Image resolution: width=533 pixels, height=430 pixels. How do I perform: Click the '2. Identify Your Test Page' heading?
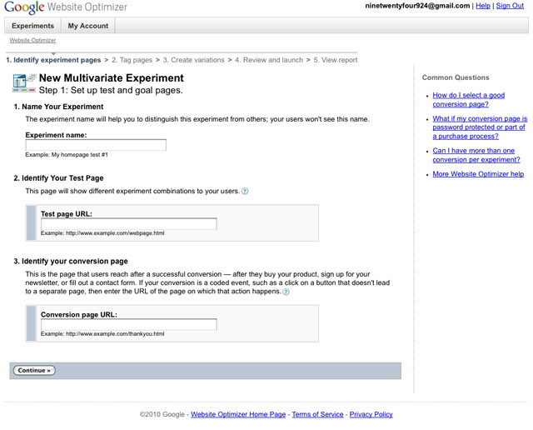coord(58,178)
